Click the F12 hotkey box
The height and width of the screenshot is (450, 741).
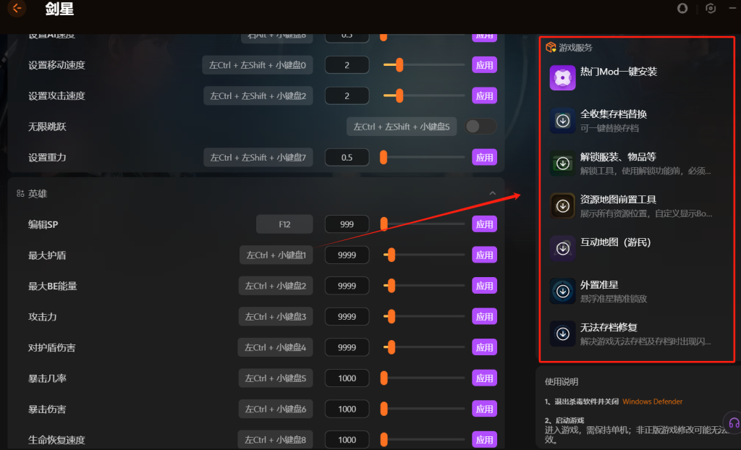coord(284,224)
